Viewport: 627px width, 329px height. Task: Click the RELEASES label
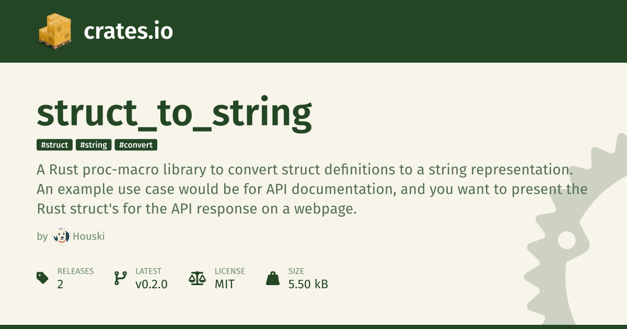75,272
